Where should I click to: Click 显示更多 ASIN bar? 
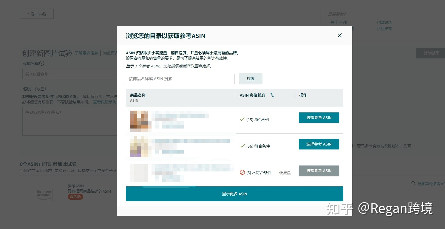[x=234, y=194]
